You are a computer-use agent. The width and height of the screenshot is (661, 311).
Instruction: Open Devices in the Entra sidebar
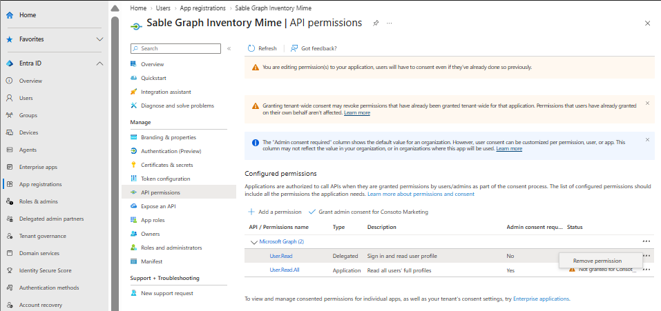tap(28, 132)
